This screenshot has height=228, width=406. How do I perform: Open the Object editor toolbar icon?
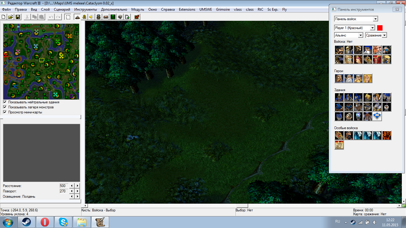[x=99, y=17]
